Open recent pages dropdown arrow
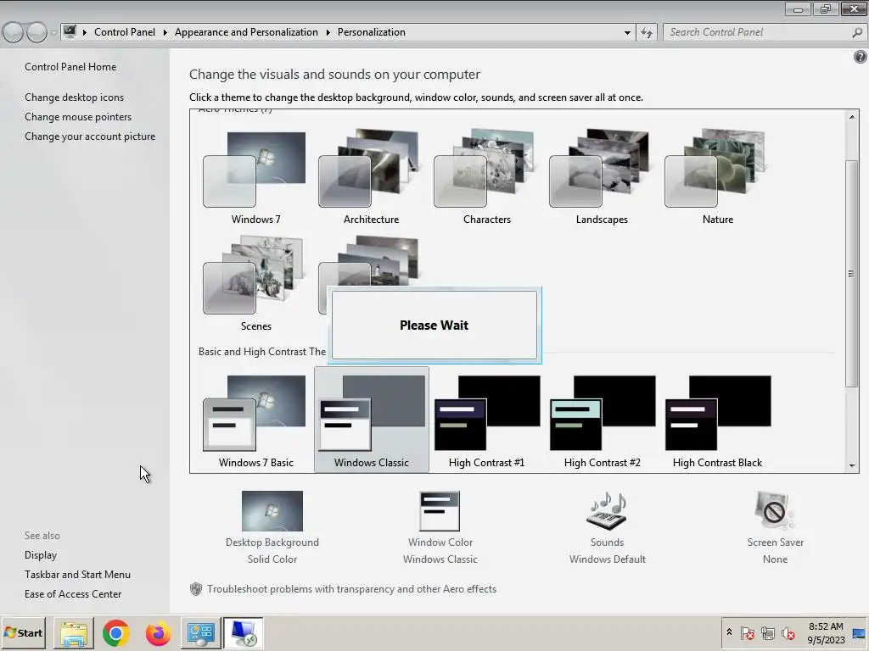 tap(53, 33)
